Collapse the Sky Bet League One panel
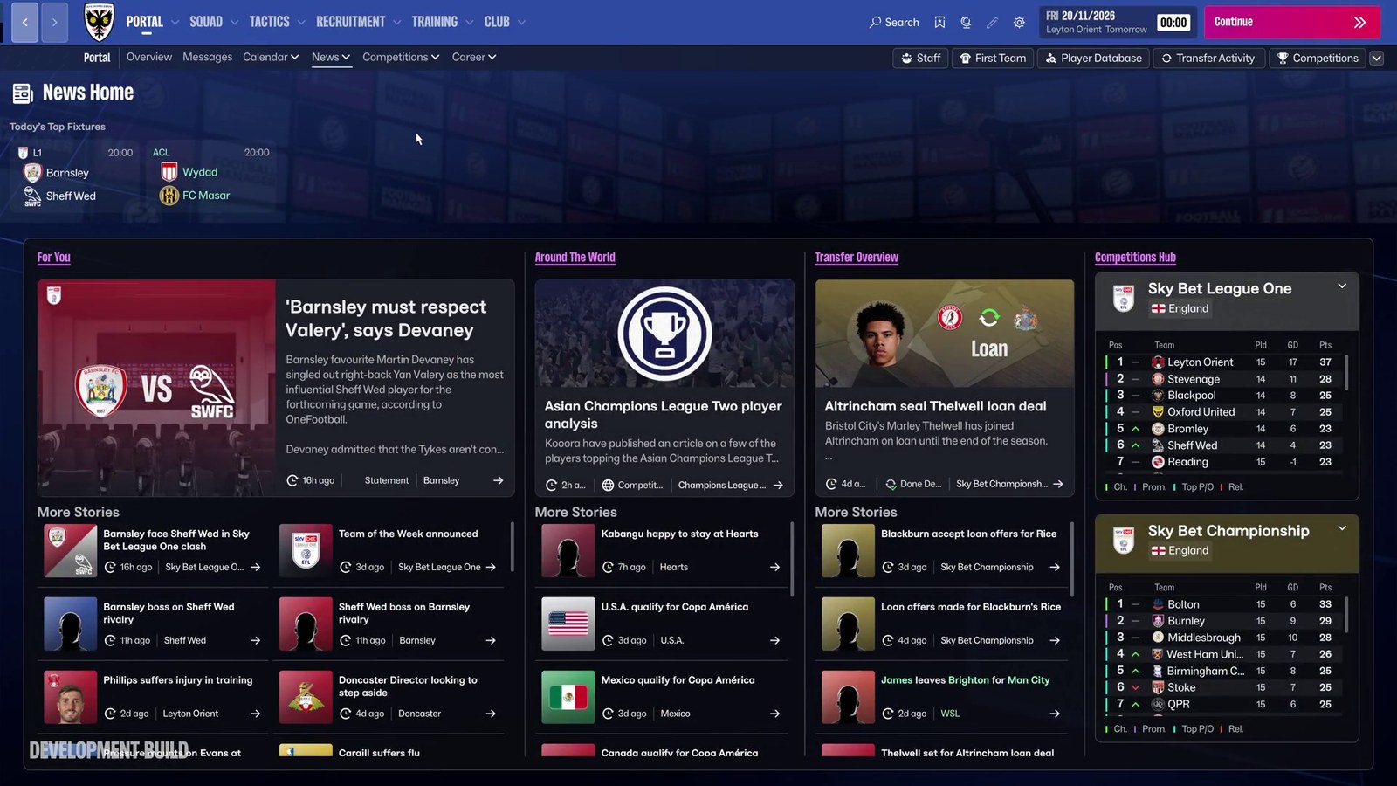1397x786 pixels. [1342, 286]
